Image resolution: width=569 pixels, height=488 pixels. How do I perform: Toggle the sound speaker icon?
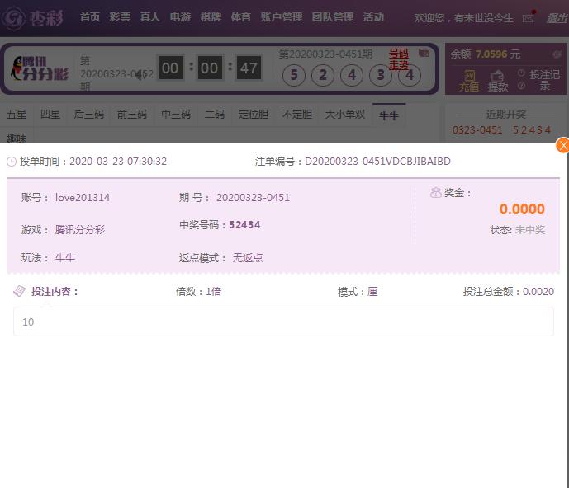(x=140, y=75)
